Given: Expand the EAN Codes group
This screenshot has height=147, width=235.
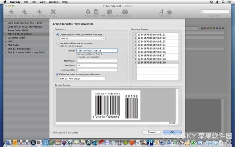Looking at the screenshot, I should [x=5, y=45].
